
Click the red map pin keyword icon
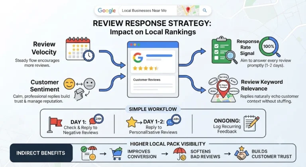point(223,88)
